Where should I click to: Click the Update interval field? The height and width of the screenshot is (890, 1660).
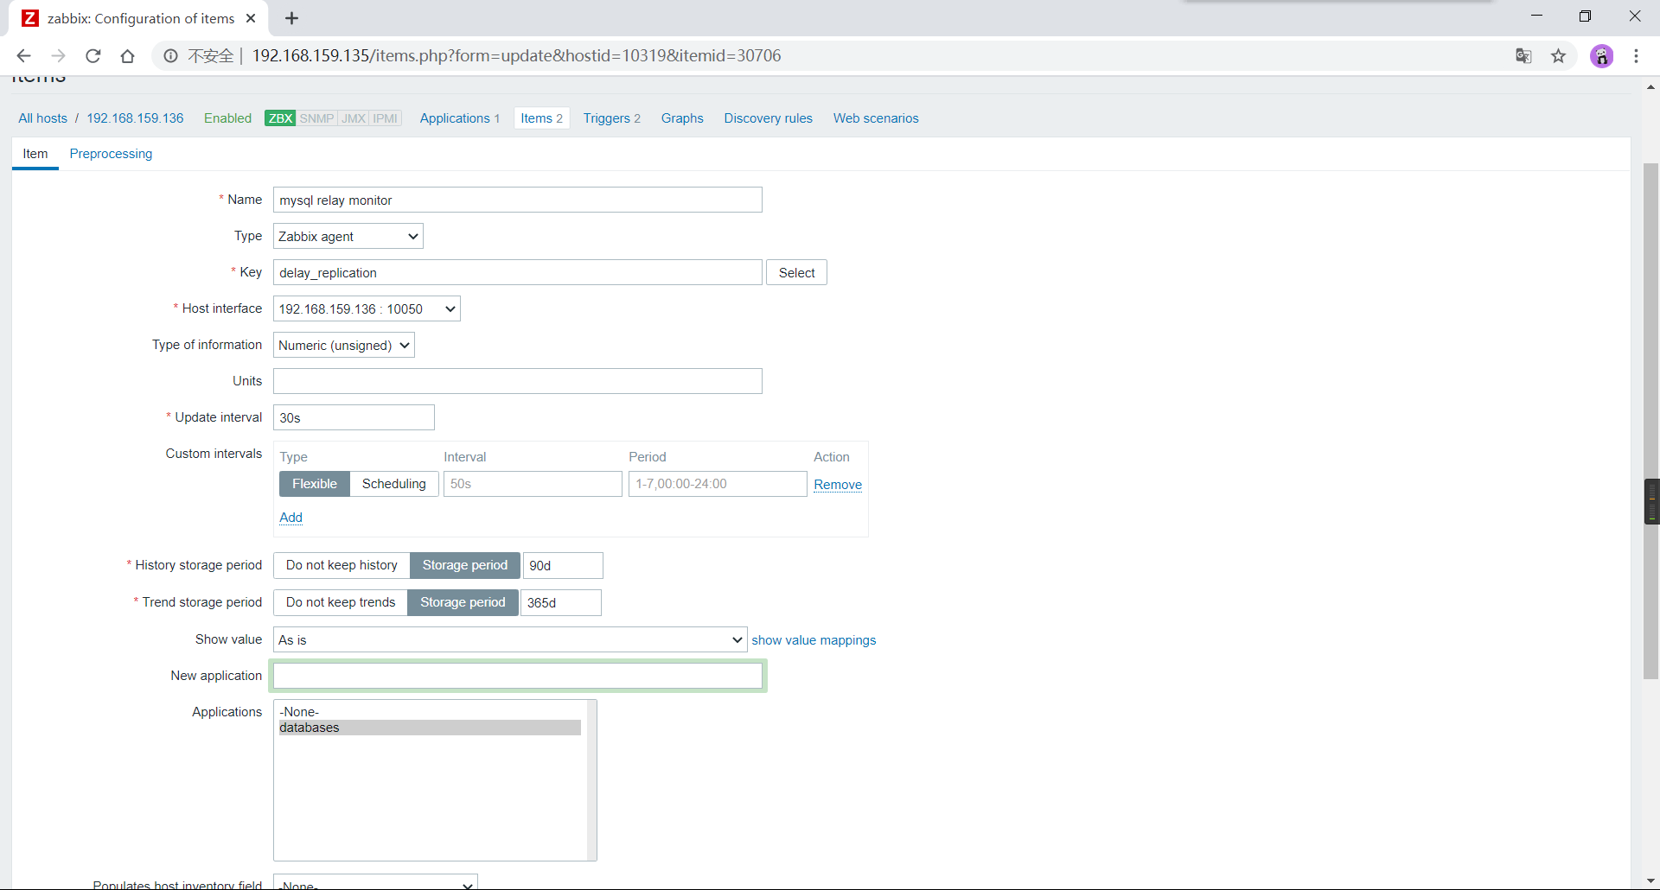tap(354, 418)
